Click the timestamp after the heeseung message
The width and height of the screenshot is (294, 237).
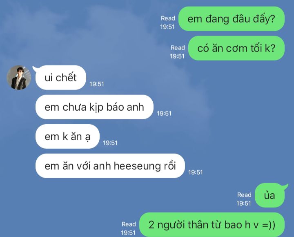pyautogui.click(x=195, y=172)
